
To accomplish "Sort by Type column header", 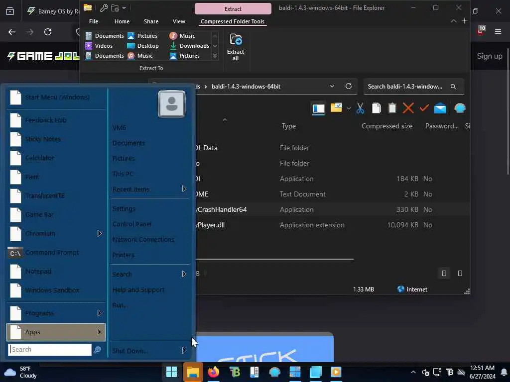I will [x=289, y=126].
